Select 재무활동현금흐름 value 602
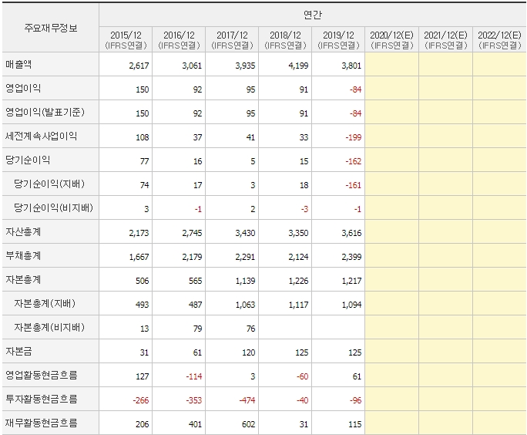527x435 pixels. tap(248, 424)
